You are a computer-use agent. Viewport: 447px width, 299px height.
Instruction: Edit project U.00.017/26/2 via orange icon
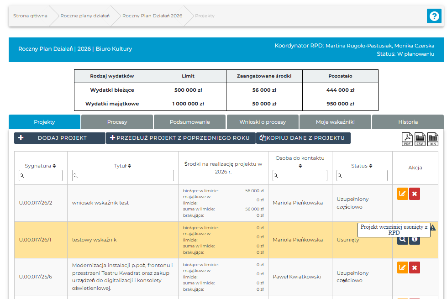tap(402, 194)
